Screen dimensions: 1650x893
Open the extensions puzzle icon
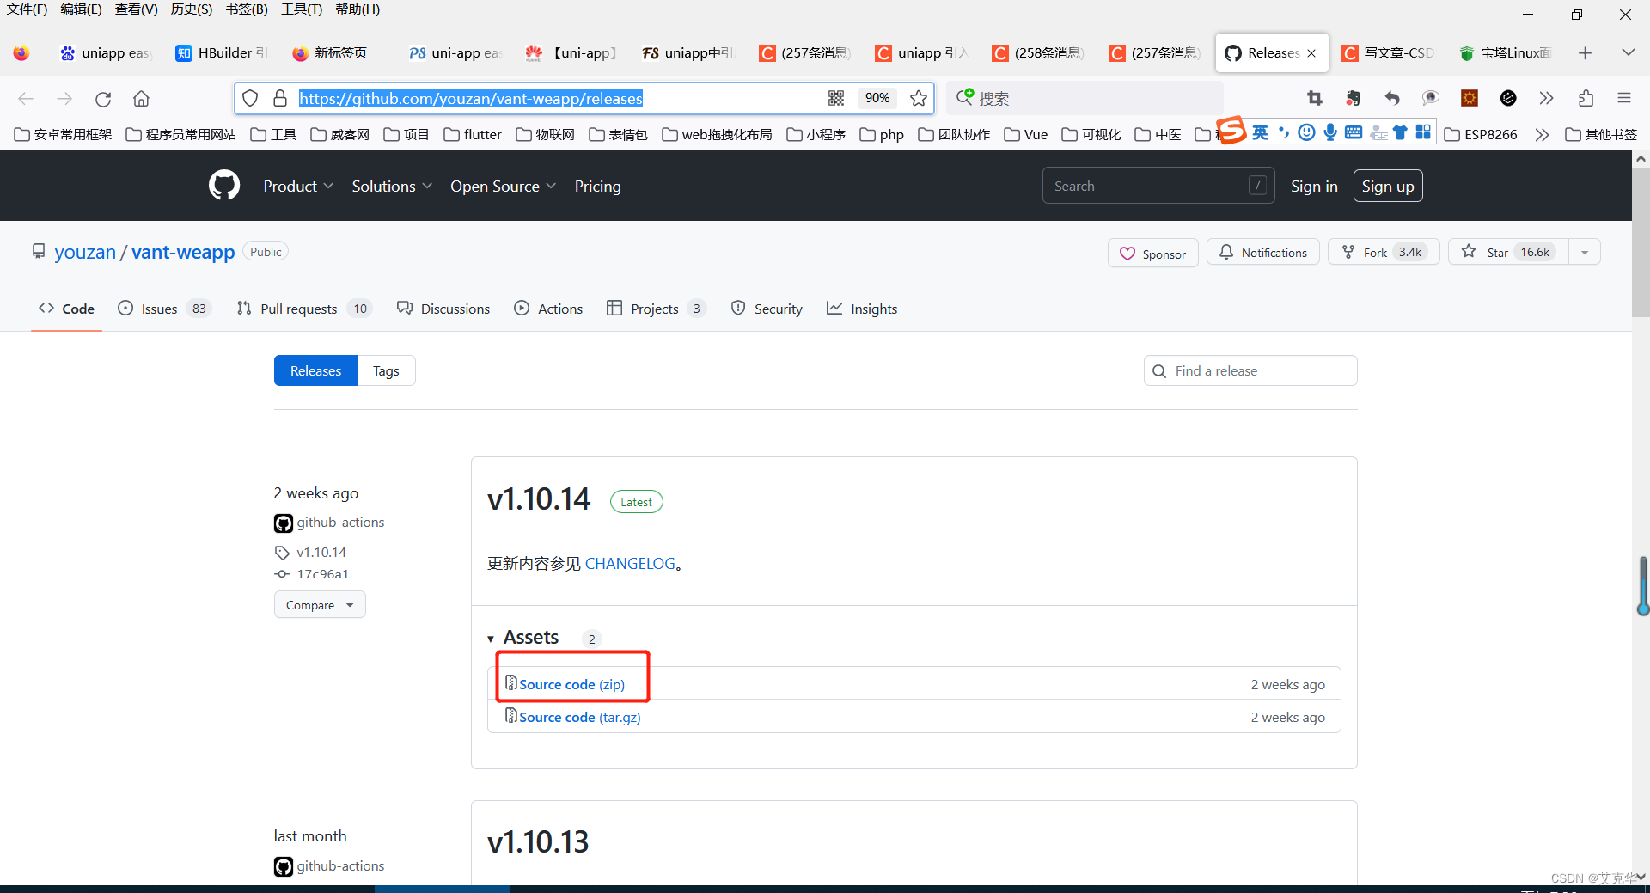pyautogui.click(x=1586, y=98)
